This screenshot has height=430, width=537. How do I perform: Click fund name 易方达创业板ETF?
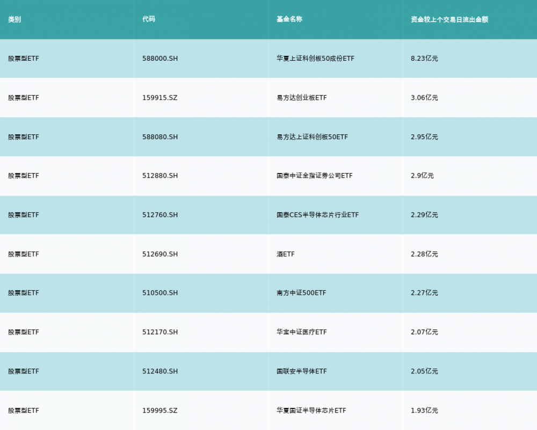(302, 98)
